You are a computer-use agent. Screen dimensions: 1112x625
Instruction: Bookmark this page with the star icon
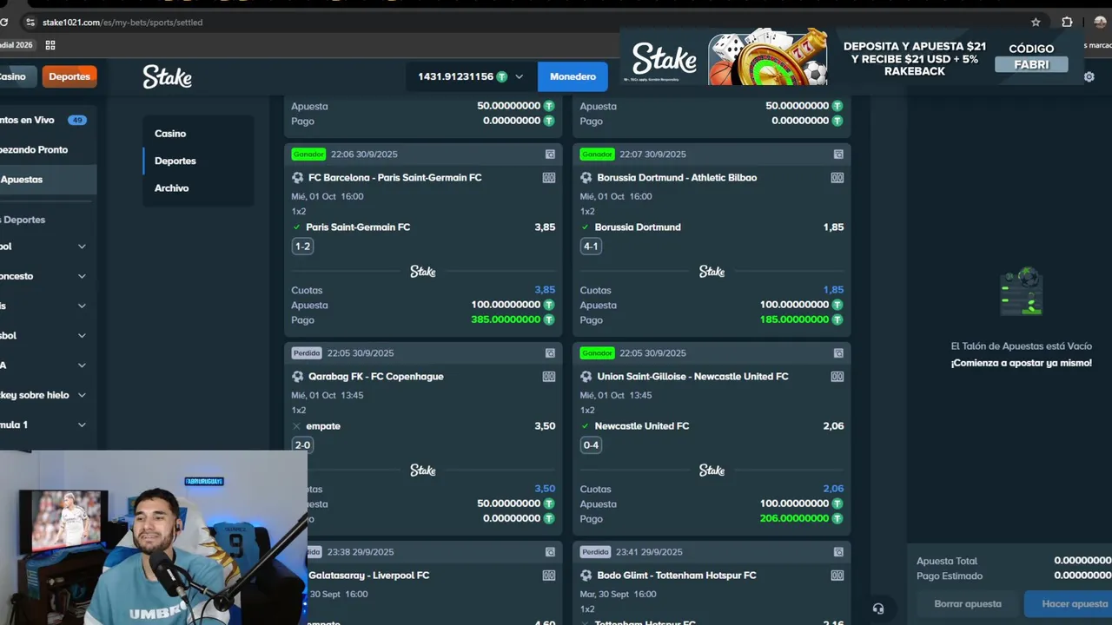point(1036,22)
